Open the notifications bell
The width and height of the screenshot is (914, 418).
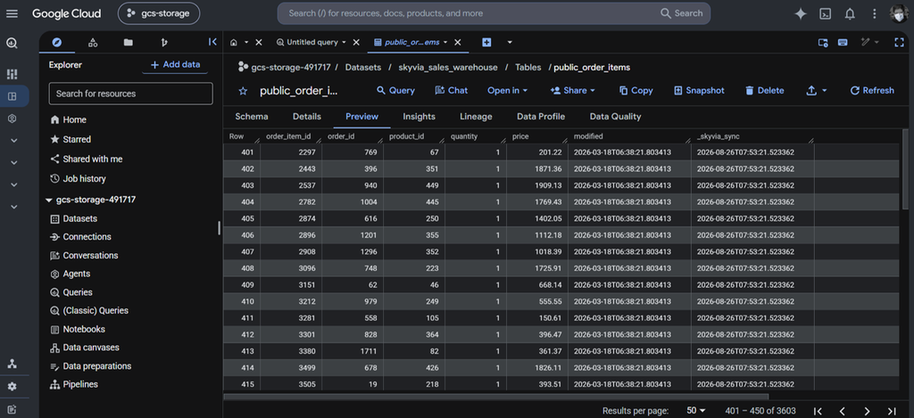[x=850, y=14]
